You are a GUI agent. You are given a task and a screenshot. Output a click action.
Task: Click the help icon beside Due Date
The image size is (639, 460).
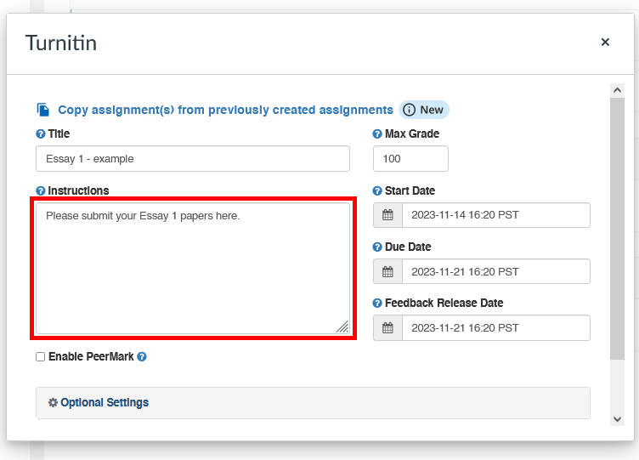click(377, 247)
